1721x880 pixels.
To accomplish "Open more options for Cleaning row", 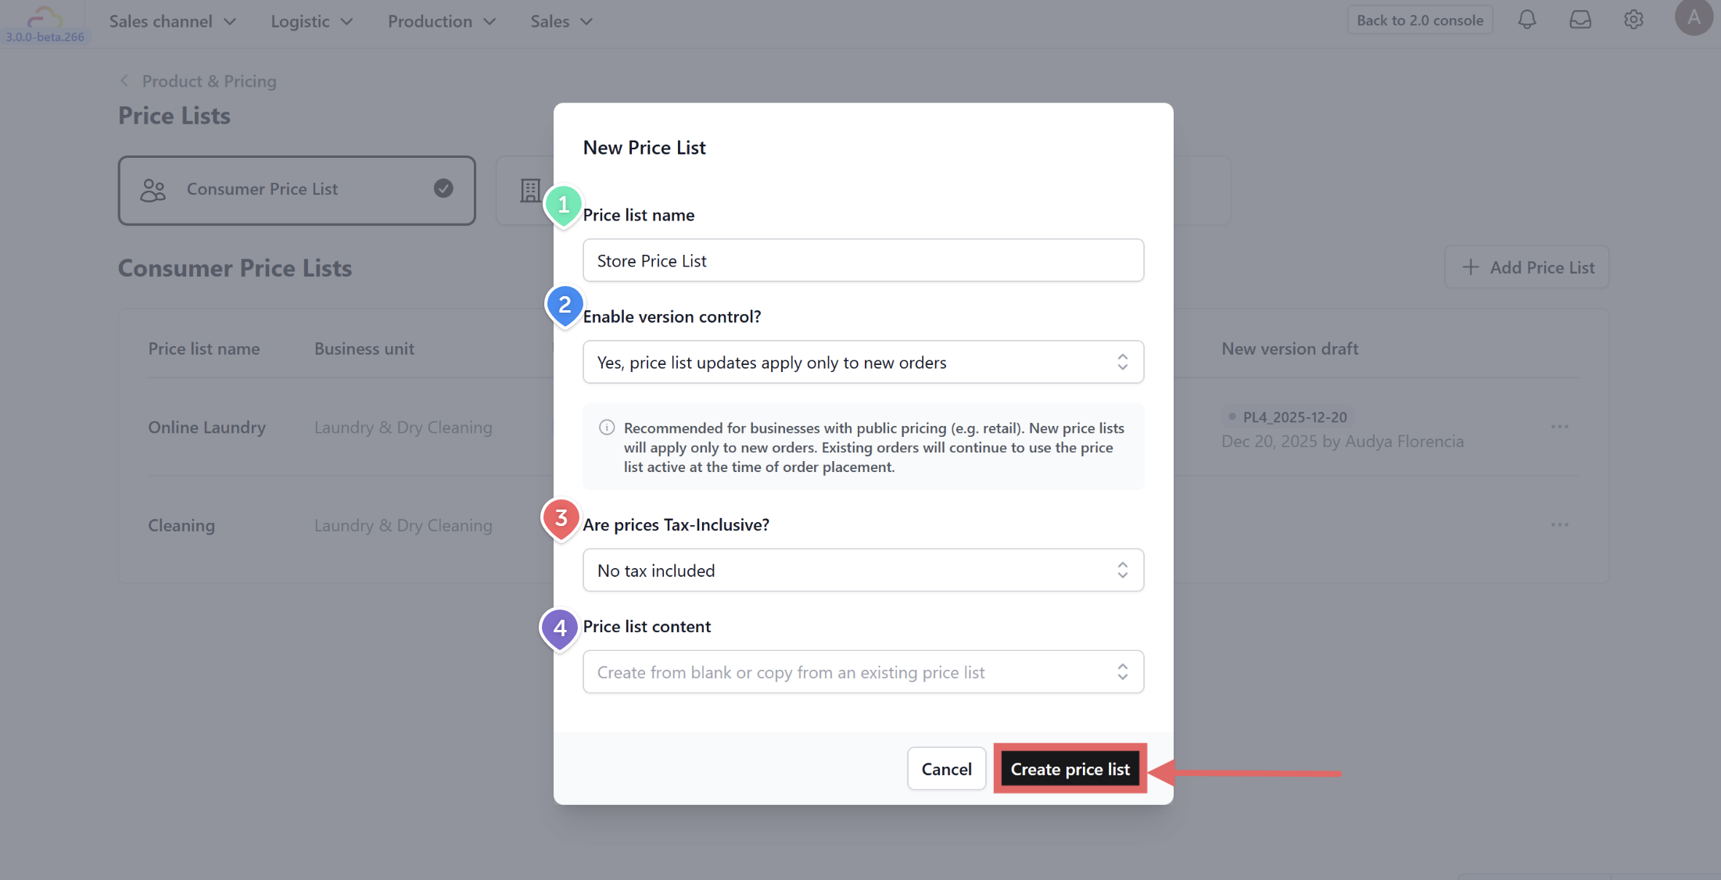I will pos(1559,524).
